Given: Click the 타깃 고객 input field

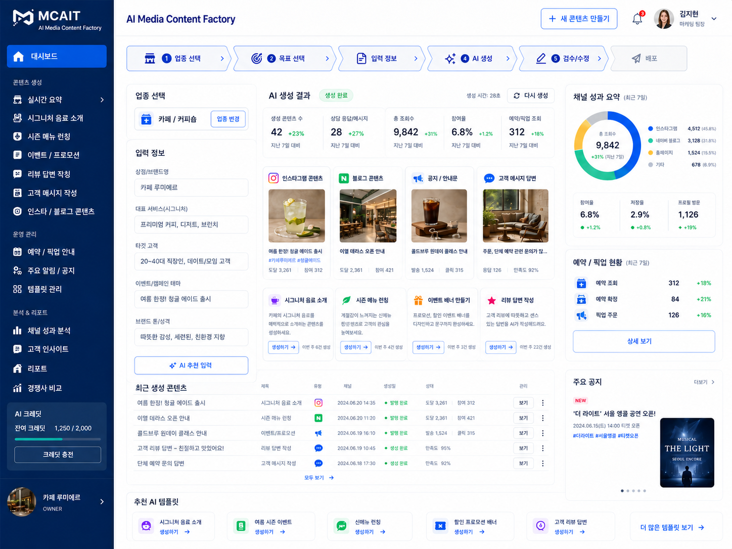Looking at the screenshot, I should pos(191,261).
